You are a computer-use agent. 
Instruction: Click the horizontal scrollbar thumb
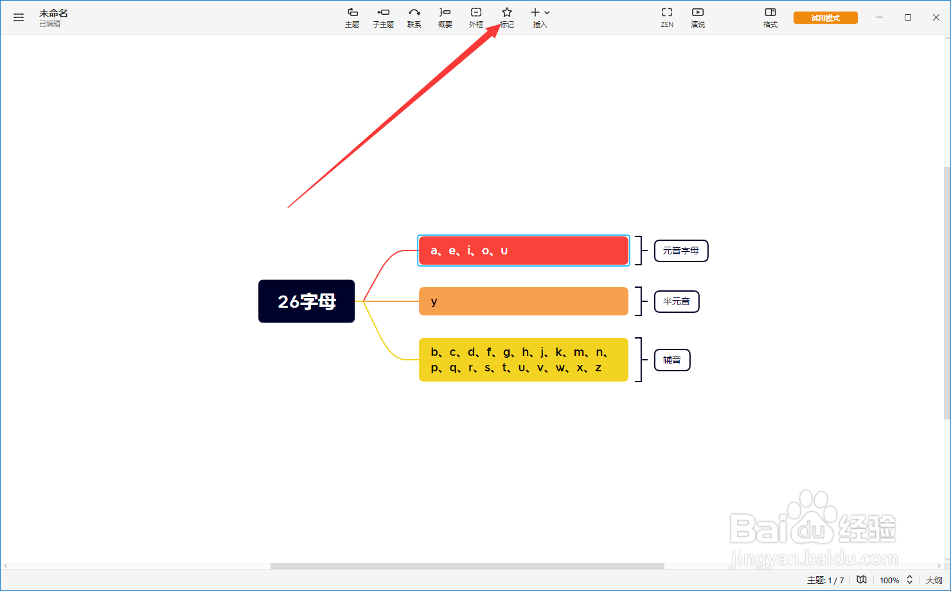[467, 566]
